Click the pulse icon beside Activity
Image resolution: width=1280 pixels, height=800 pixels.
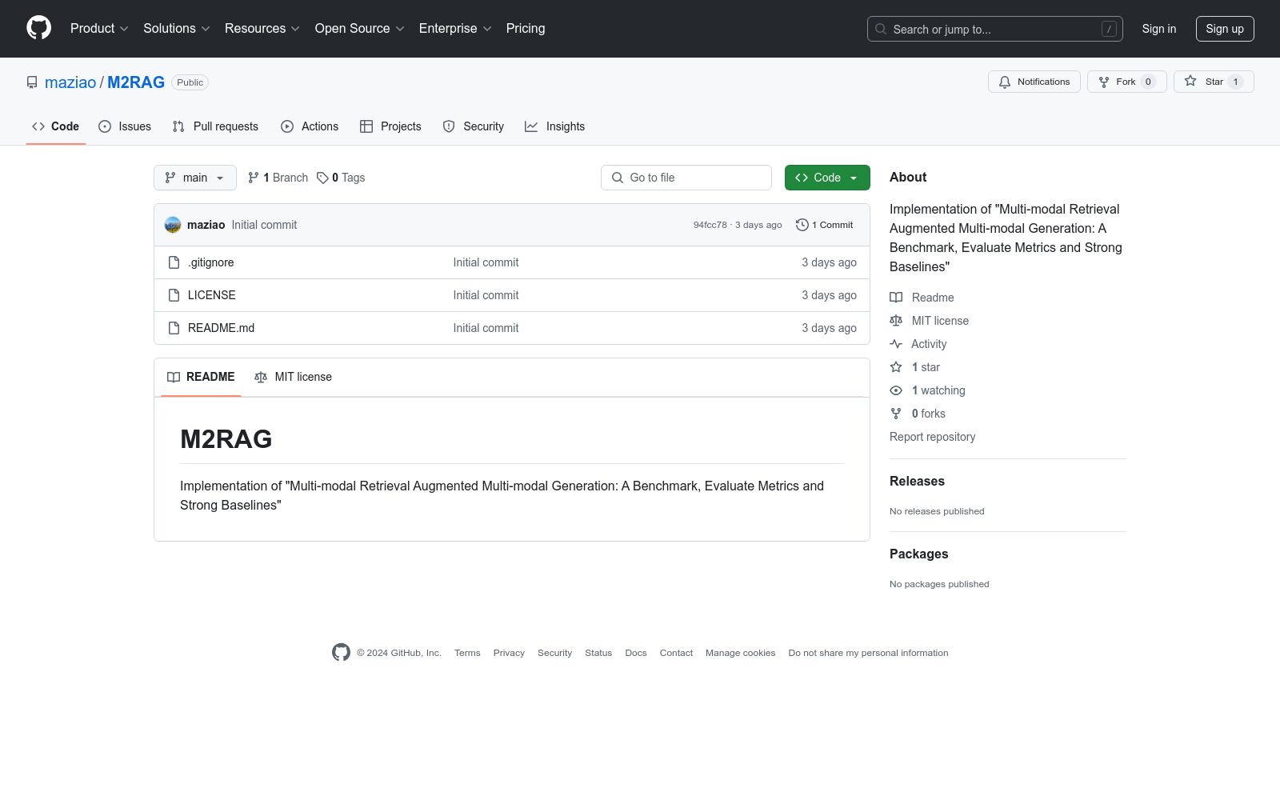[x=896, y=344]
